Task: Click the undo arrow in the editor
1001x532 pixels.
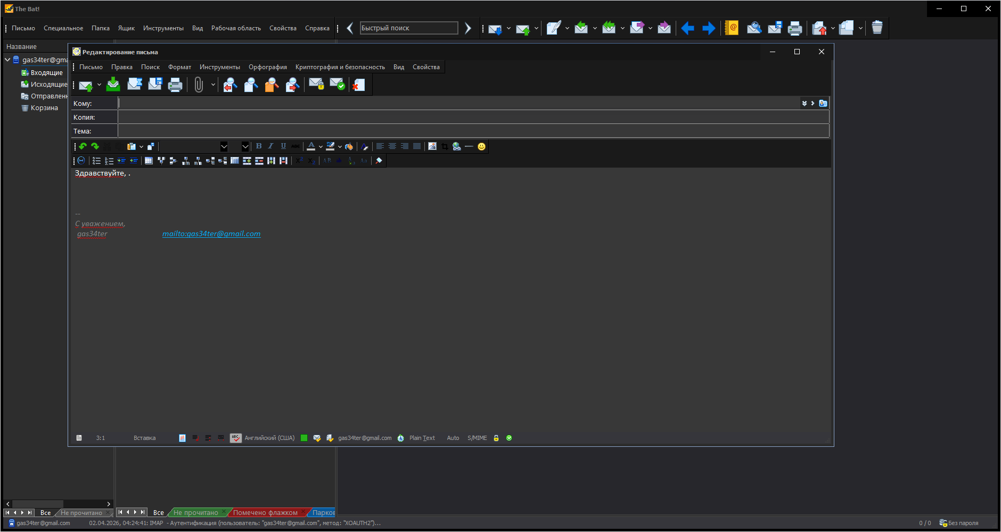Action: pos(83,146)
